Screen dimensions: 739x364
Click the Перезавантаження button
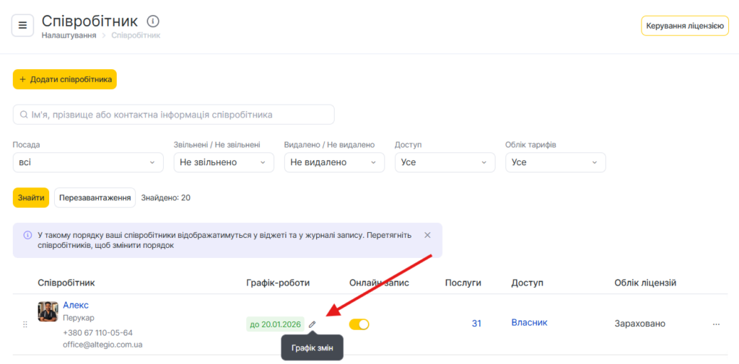tap(95, 197)
